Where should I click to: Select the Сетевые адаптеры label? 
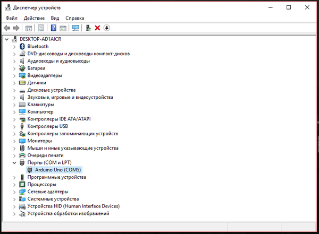click(48, 192)
